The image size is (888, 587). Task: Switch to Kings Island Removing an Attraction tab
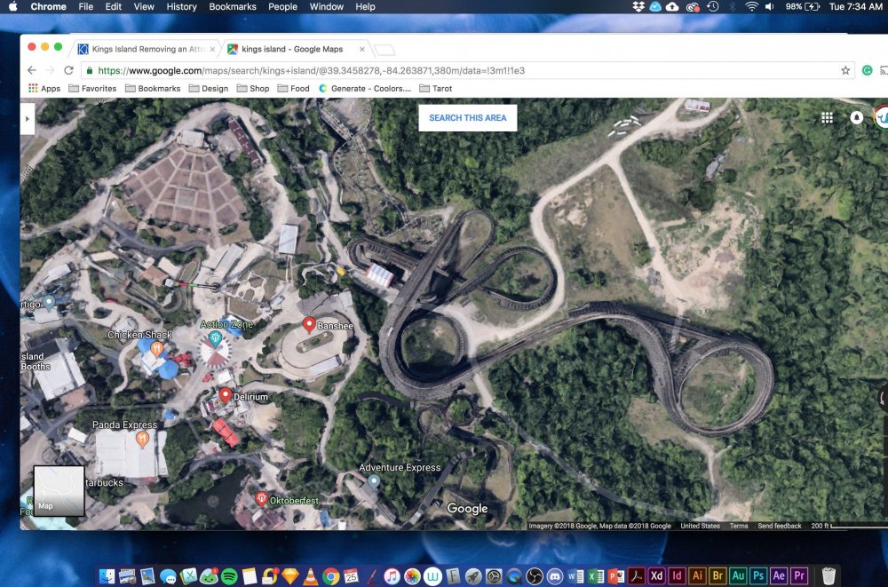pyautogui.click(x=147, y=50)
